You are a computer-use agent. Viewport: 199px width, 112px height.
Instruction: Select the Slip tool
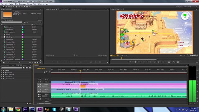click(x=19, y=7)
